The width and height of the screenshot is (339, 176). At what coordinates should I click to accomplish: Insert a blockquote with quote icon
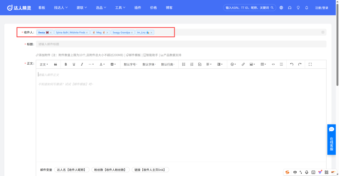pos(55,64)
